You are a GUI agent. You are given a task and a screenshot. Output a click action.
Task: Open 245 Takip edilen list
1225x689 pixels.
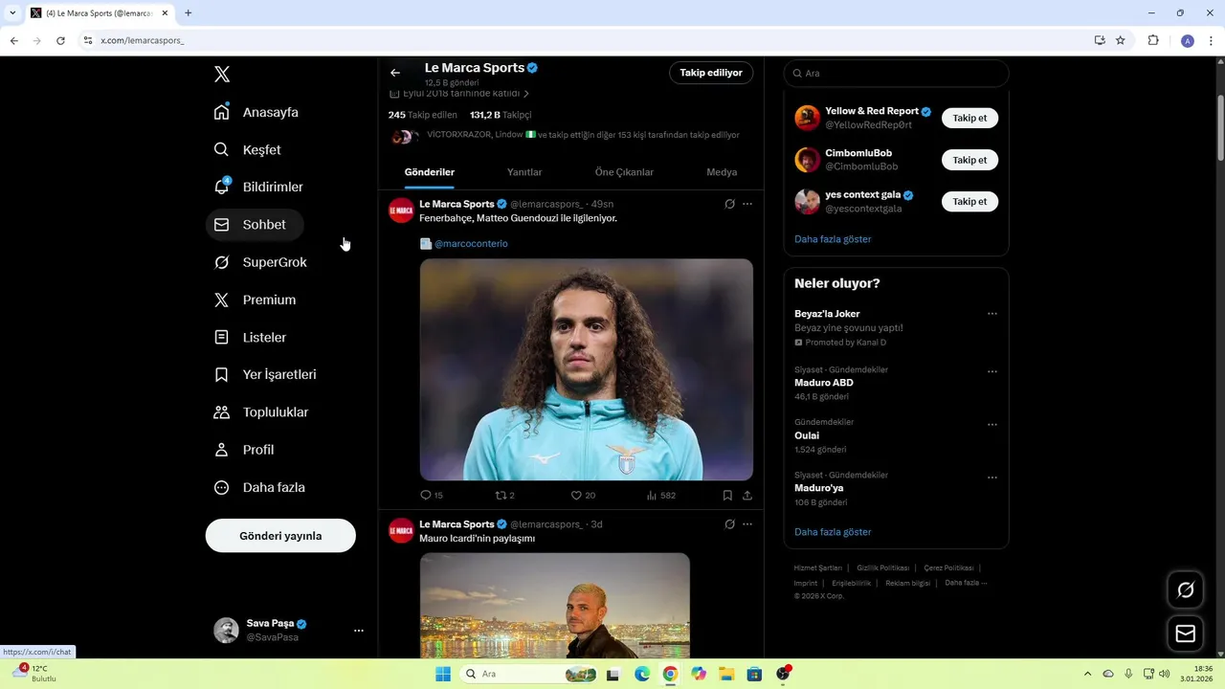[x=423, y=115]
